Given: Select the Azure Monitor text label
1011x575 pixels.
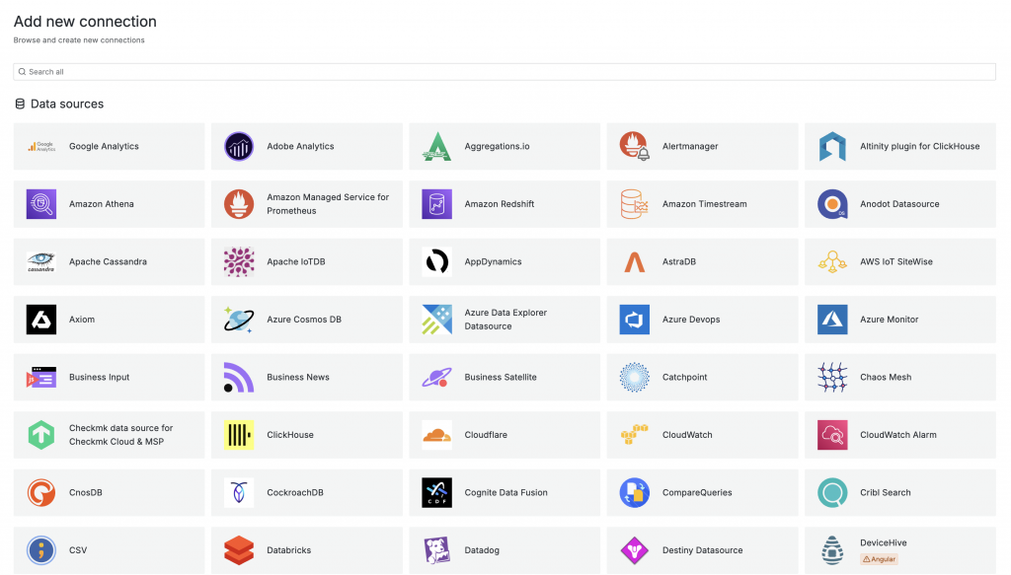Looking at the screenshot, I should pos(890,320).
